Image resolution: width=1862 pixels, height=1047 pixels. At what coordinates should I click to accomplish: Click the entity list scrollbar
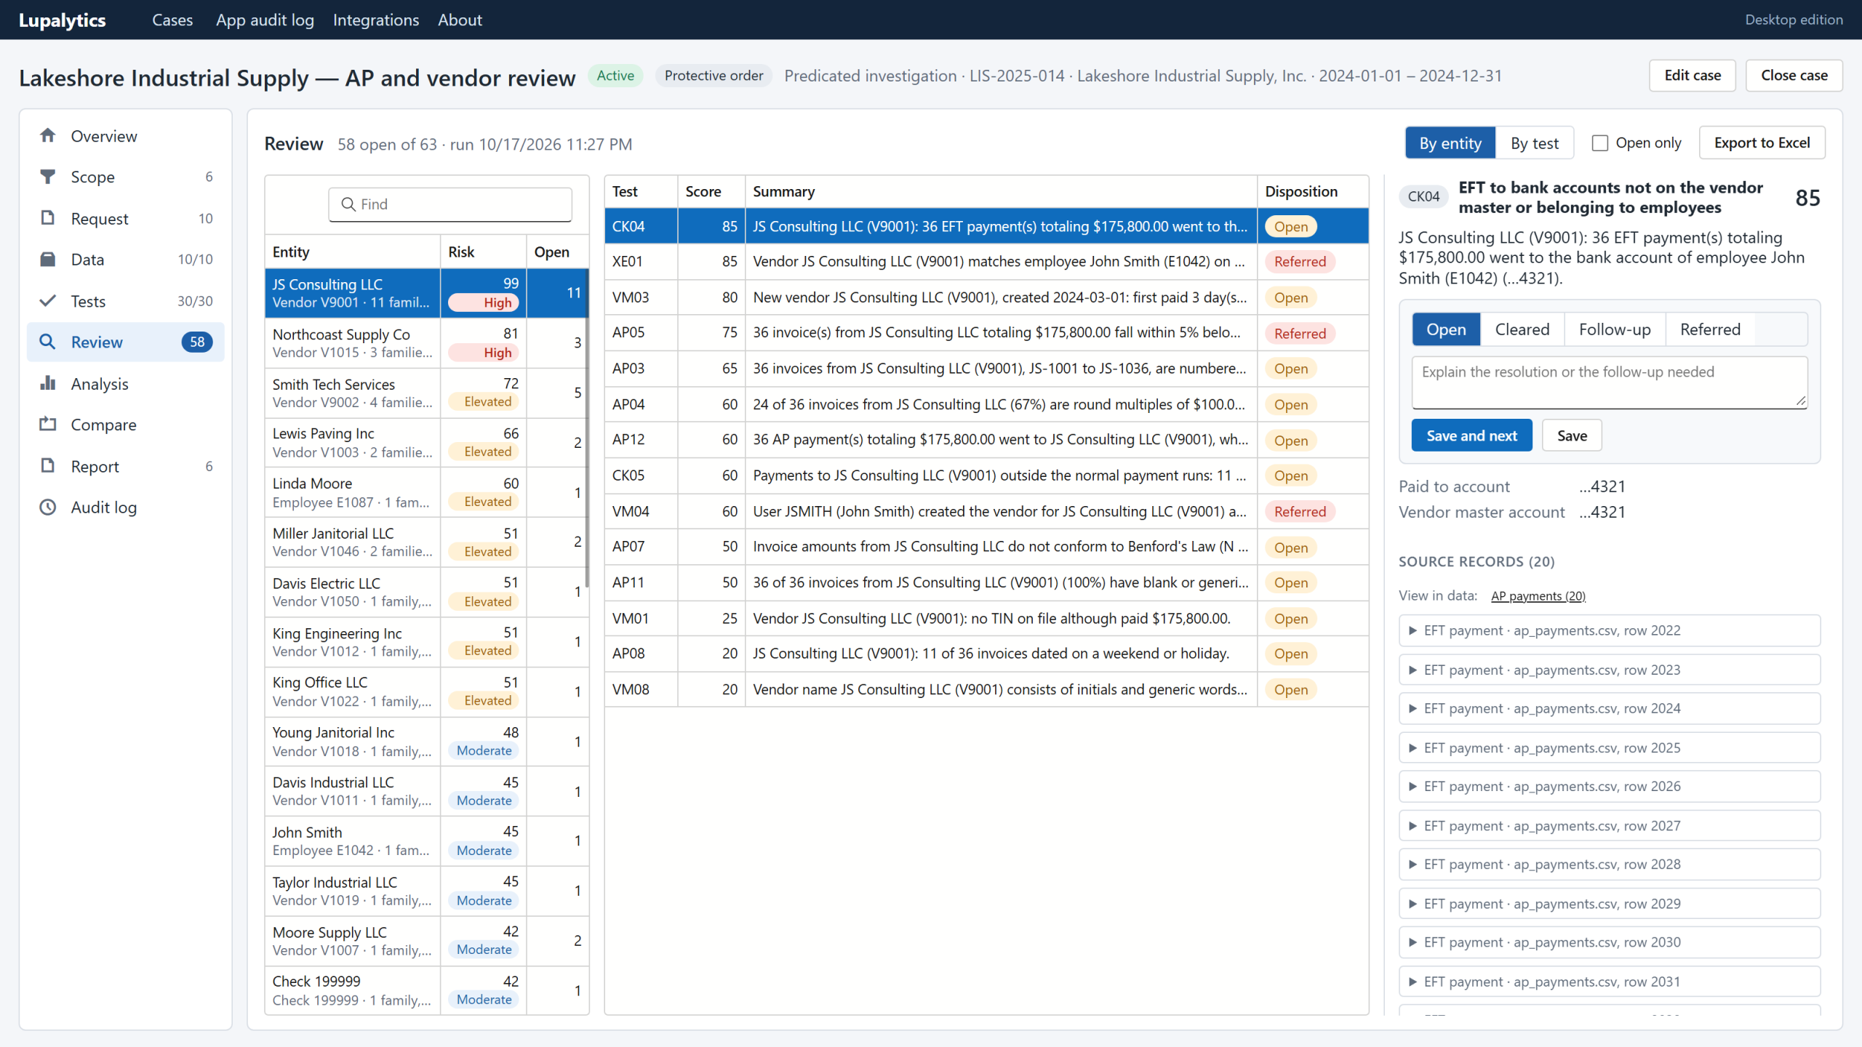click(x=586, y=429)
